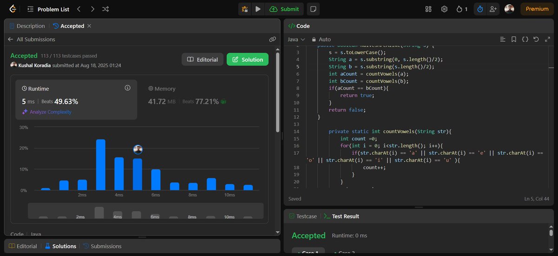Click the streak flame counter

462,9
